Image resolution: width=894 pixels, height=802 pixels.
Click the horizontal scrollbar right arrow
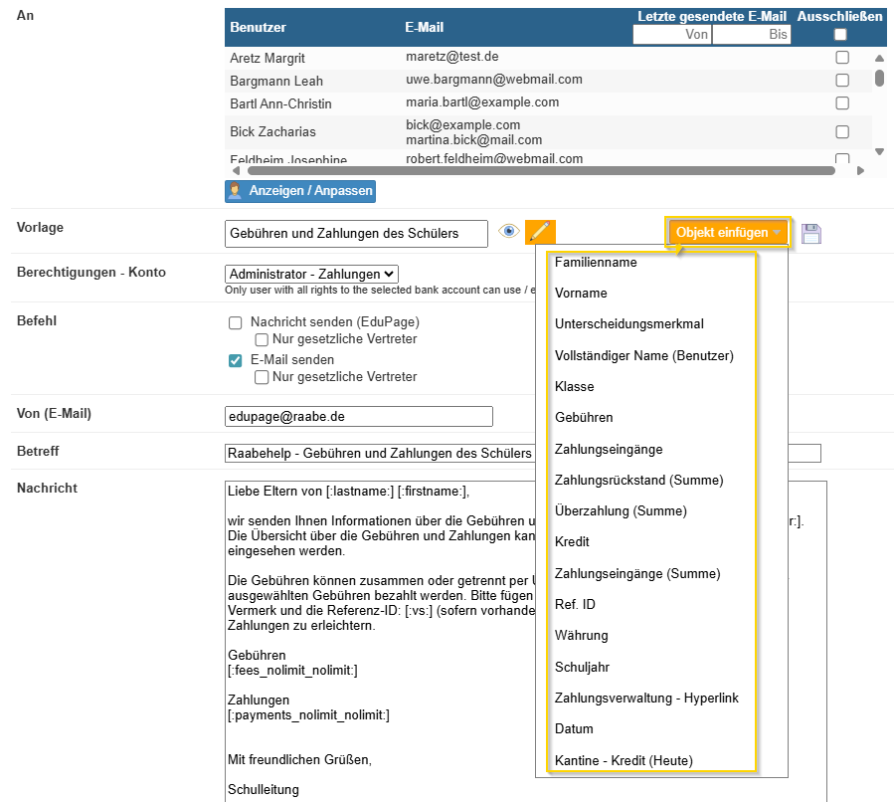tap(860, 170)
